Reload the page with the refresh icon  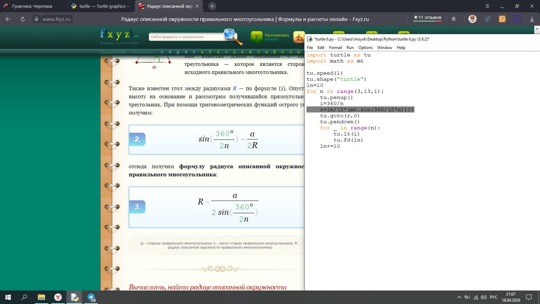[23, 19]
